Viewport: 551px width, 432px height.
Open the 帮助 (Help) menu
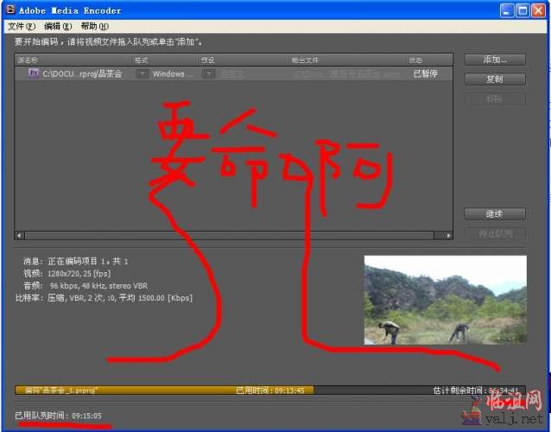[89, 27]
